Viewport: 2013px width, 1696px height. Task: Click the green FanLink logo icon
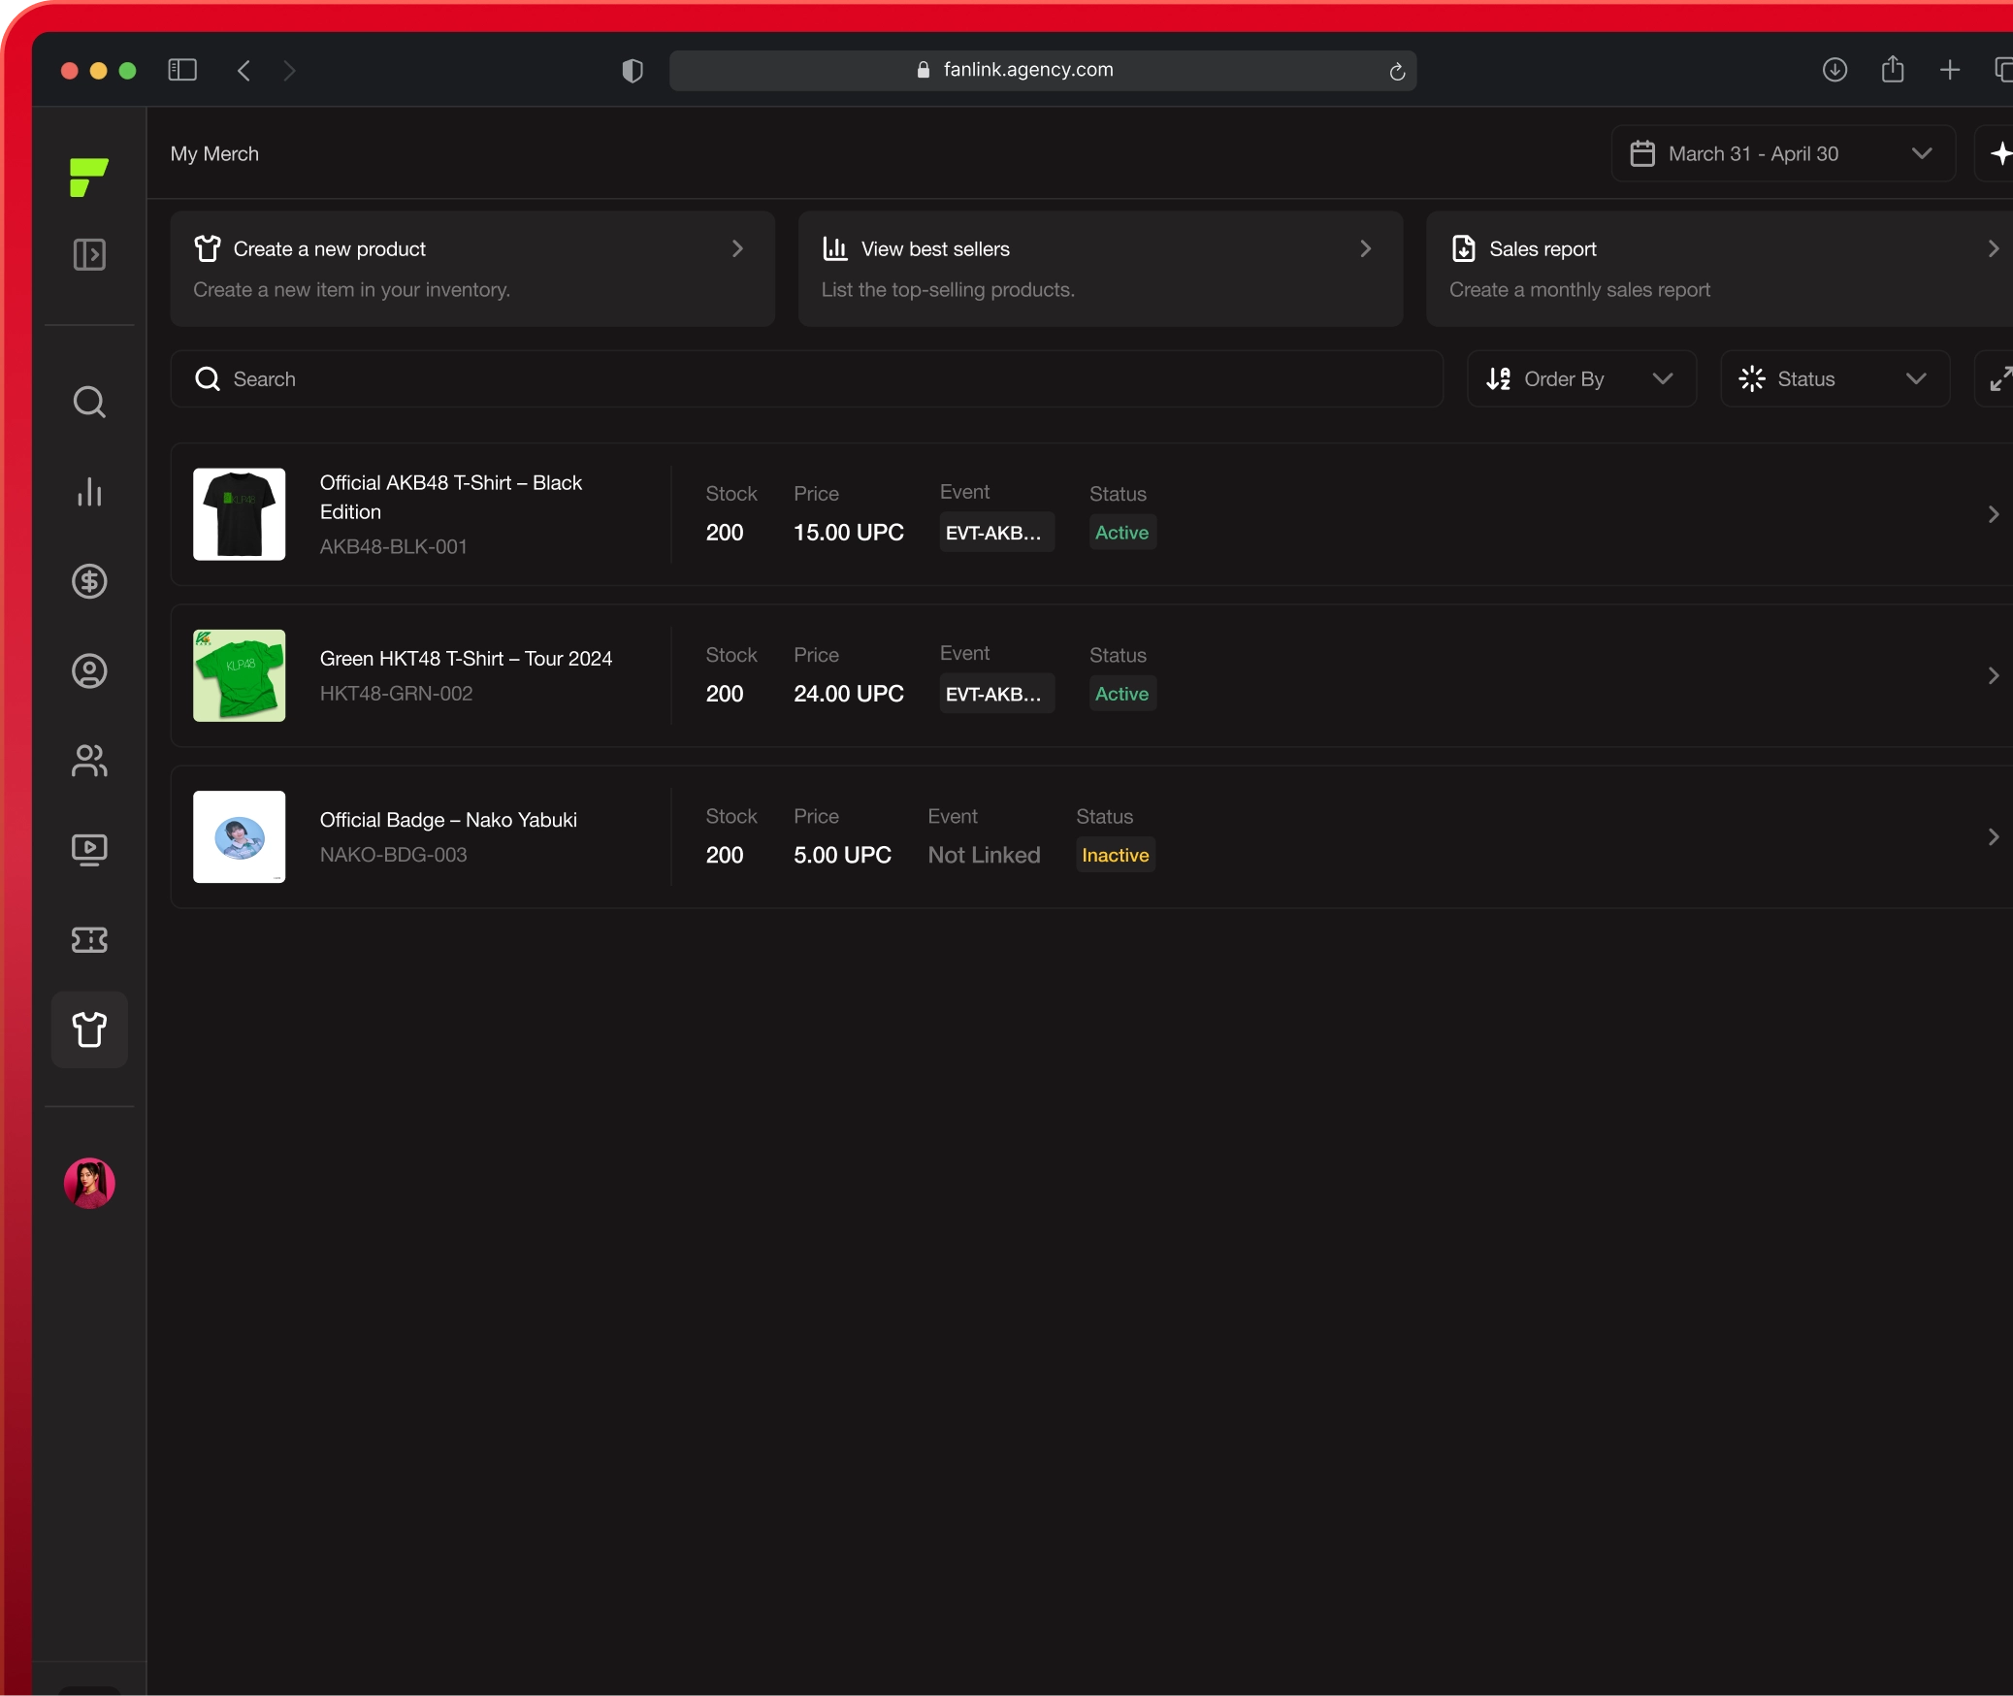pyautogui.click(x=88, y=178)
